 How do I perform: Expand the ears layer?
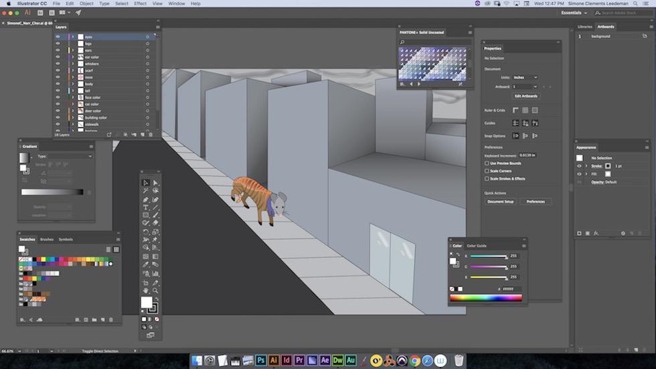pos(73,50)
